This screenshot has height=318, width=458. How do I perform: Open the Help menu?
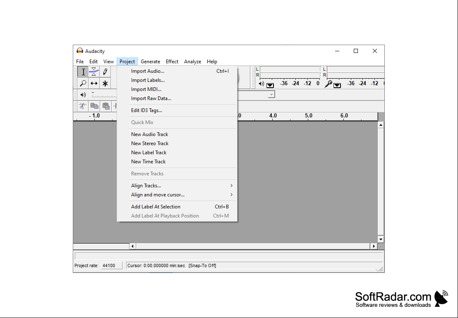click(x=212, y=61)
